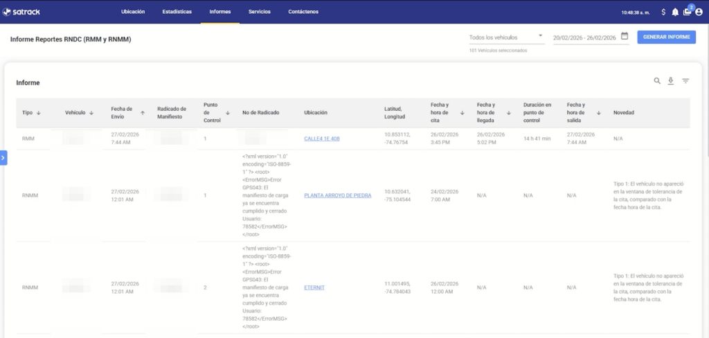Download the report with the download icon
Screen dimensions: 709x338
pyautogui.click(x=671, y=81)
